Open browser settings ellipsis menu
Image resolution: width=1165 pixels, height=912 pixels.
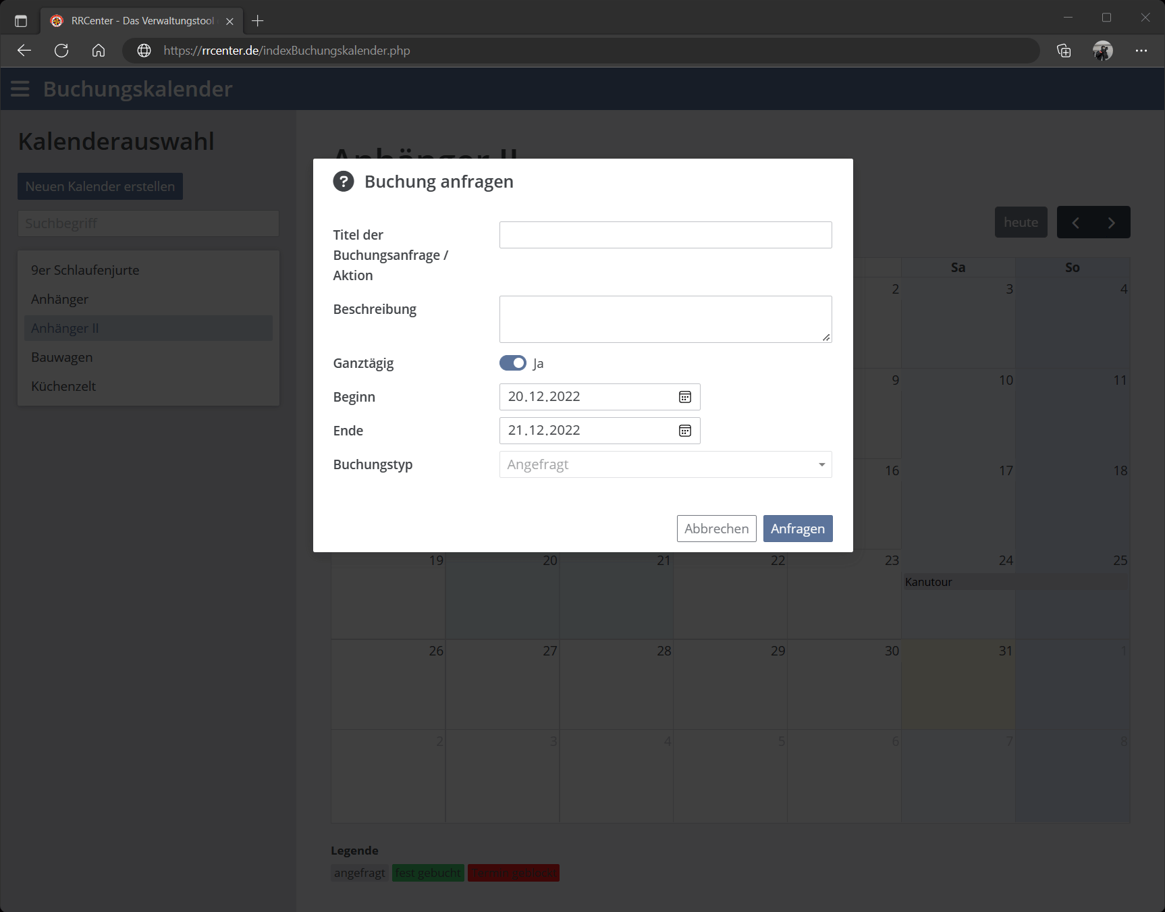tap(1141, 51)
